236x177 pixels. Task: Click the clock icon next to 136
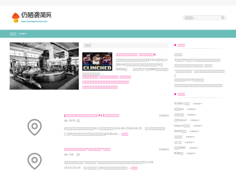tap(78, 155)
